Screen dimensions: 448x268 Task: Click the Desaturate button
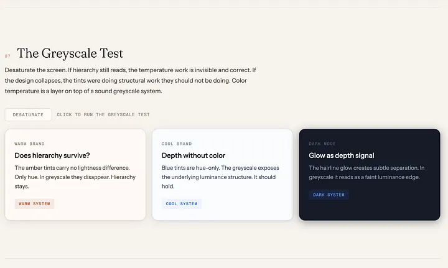click(x=28, y=115)
